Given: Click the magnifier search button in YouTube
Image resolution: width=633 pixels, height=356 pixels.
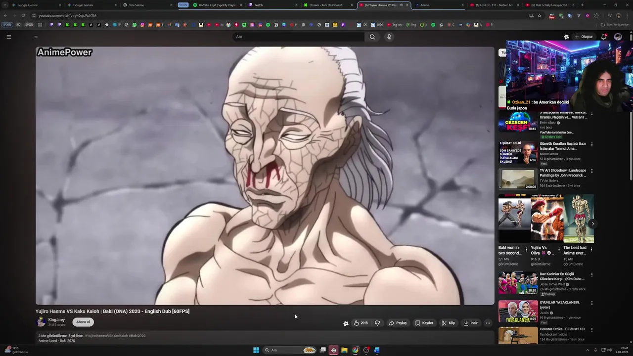Looking at the screenshot, I should [x=372, y=37].
